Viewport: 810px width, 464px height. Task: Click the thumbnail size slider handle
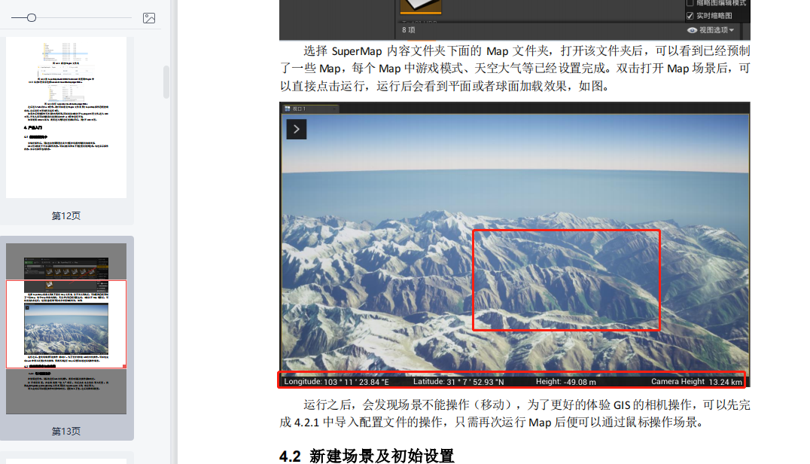point(32,18)
